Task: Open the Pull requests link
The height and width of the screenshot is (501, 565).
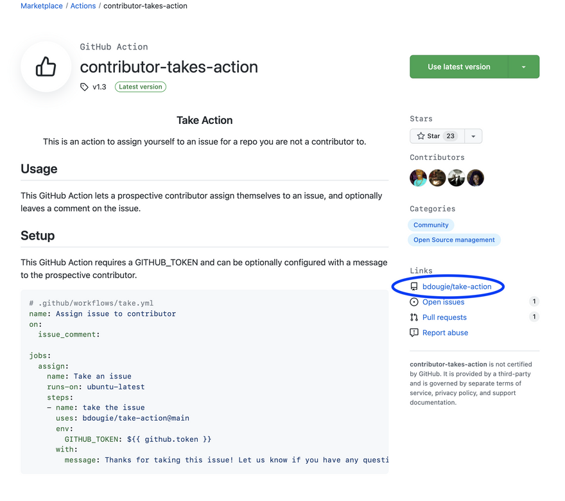Action: click(x=444, y=317)
